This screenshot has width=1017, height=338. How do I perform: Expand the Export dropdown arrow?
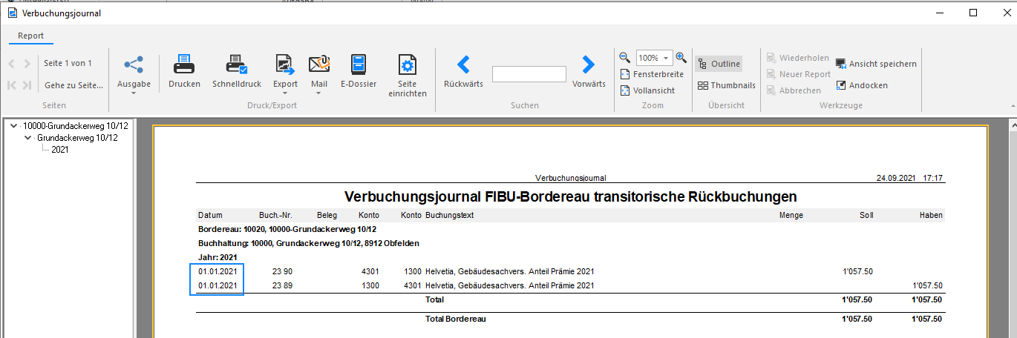(285, 93)
